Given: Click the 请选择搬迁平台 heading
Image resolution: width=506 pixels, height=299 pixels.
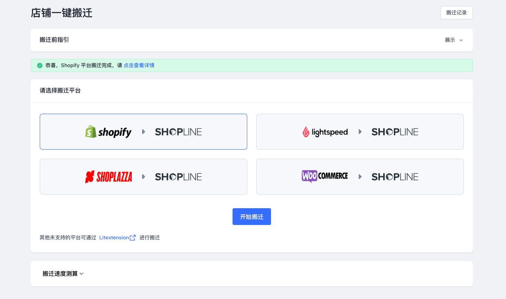Looking at the screenshot, I should (x=60, y=91).
